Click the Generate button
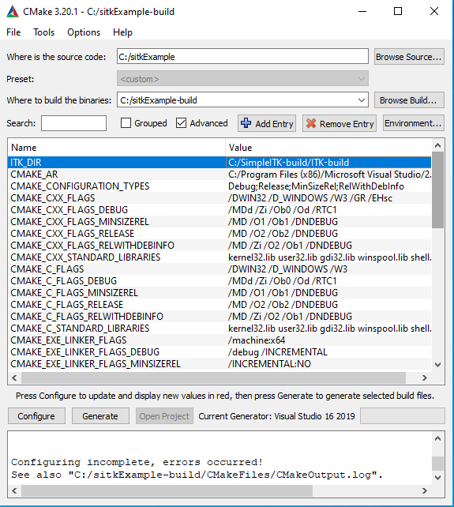Viewport: 454px width, 507px height. 100,416
